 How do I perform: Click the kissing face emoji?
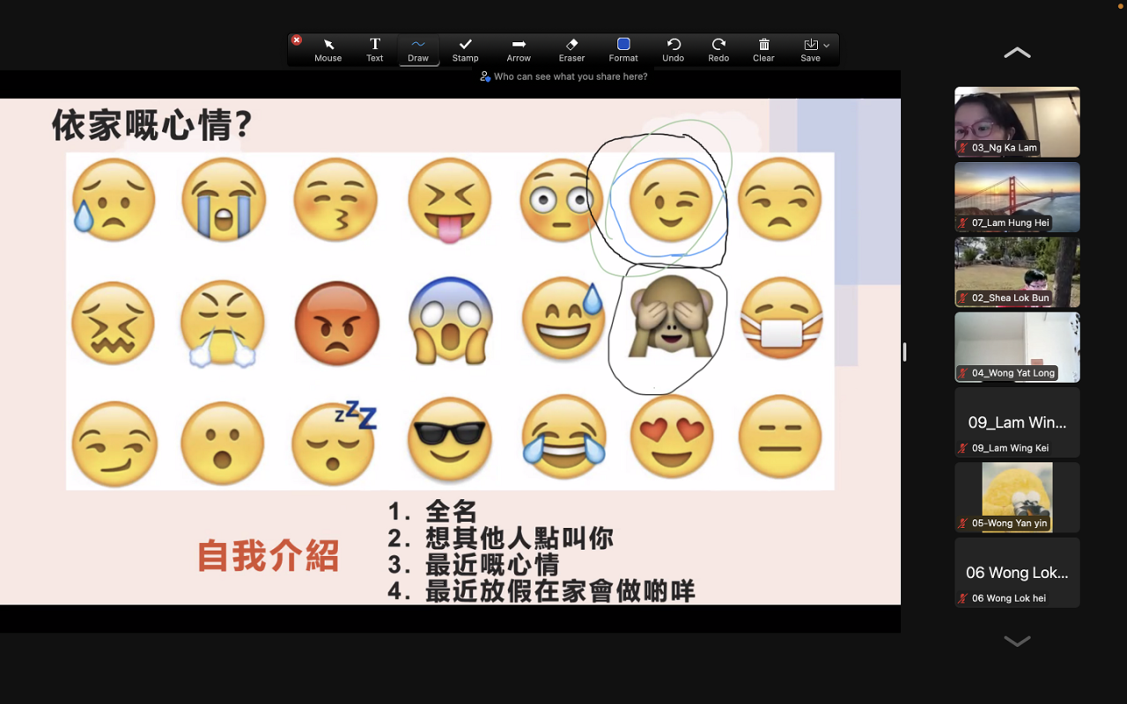pos(335,200)
